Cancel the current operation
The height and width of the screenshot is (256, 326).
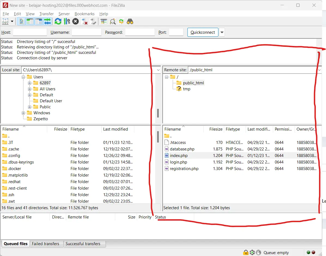click(x=75, y=21)
